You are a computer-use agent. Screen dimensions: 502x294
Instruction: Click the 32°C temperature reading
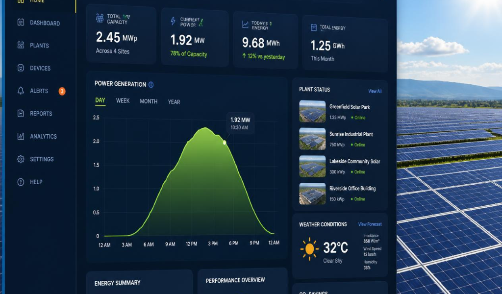point(335,247)
